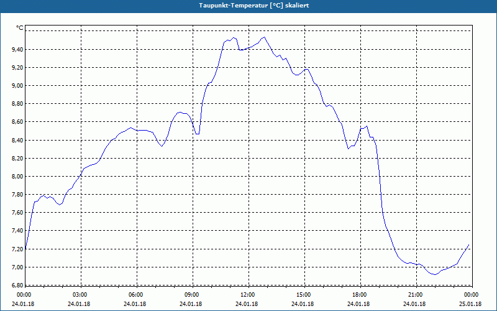Click the 25.01.18 date label

tap(470, 304)
